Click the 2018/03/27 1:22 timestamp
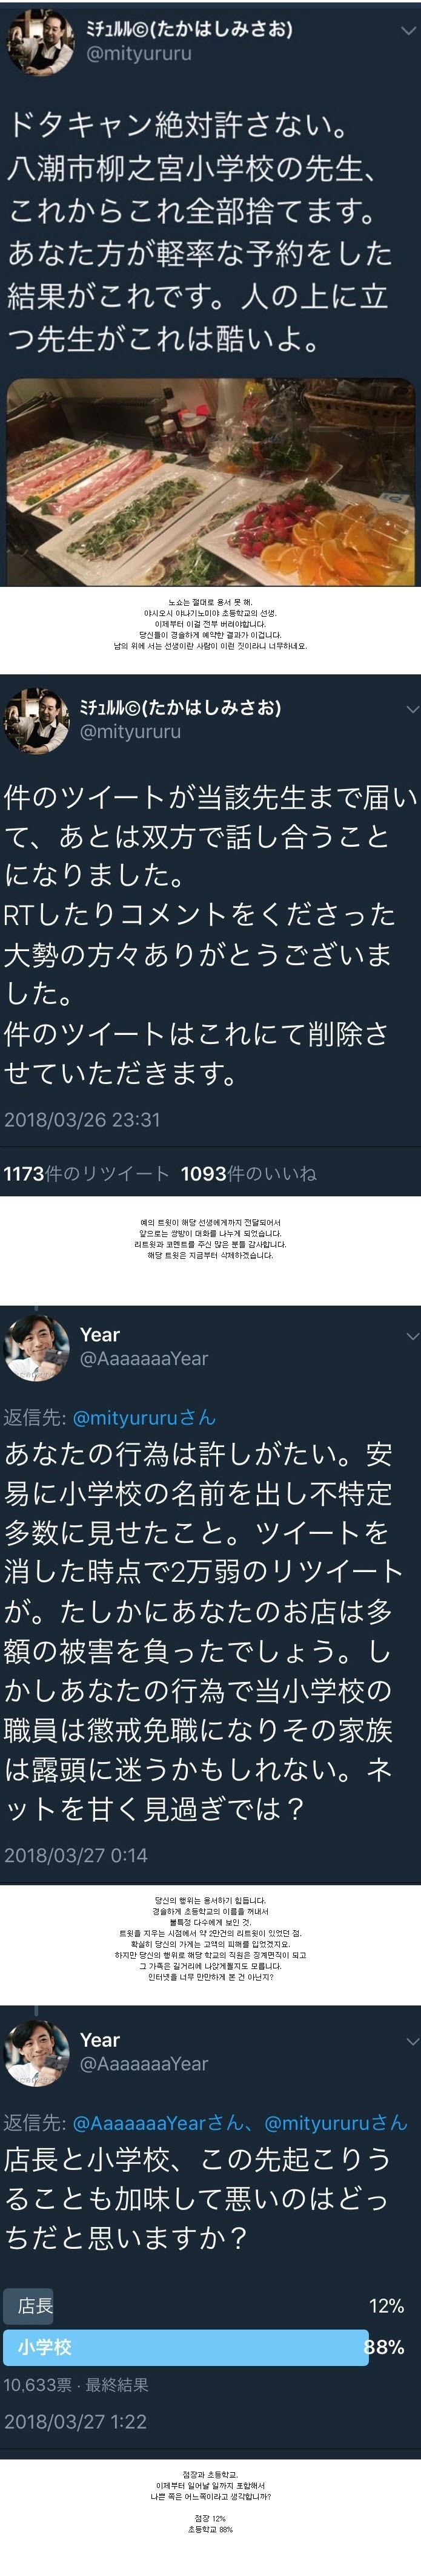 (76, 2421)
